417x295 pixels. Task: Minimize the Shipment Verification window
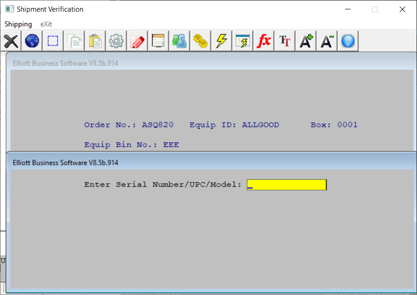348,9
